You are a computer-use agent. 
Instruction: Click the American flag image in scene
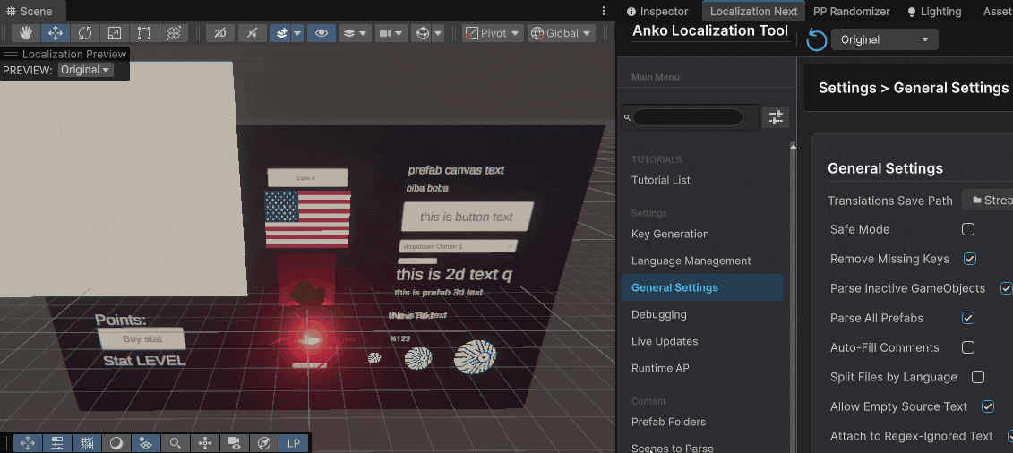click(x=307, y=219)
